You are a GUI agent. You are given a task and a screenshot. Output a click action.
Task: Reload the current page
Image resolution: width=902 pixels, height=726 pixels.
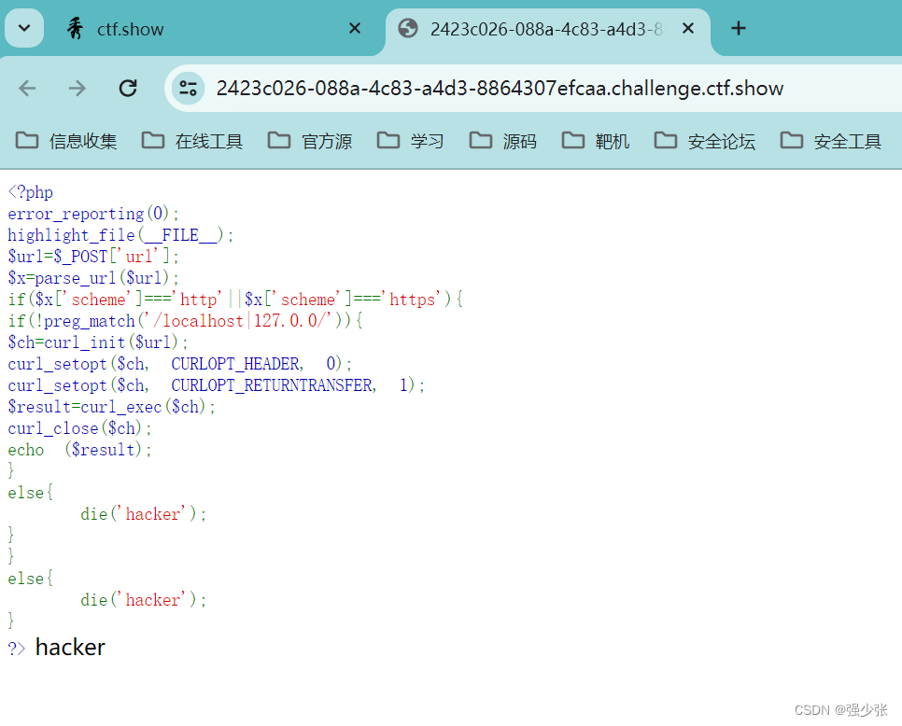pyautogui.click(x=128, y=88)
